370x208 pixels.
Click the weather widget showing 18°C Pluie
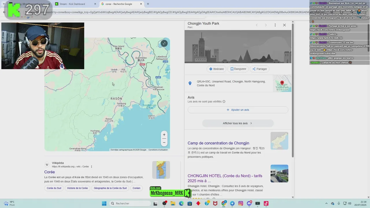point(9,203)
